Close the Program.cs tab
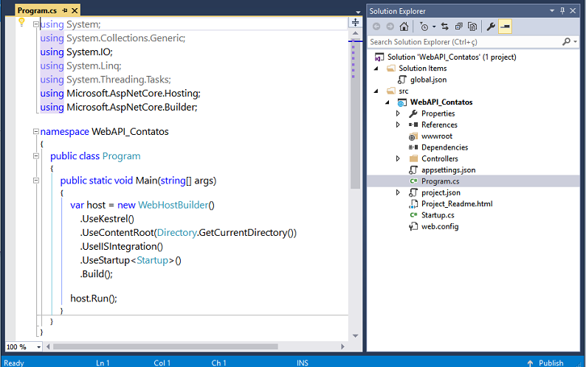This screenshot has width=586, height=367. point(75,10)
